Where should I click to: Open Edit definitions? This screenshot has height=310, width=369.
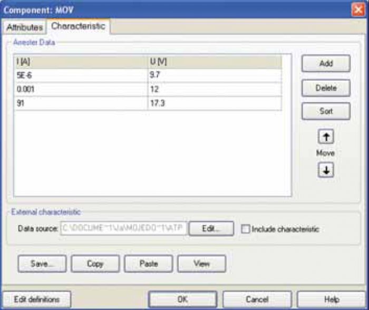(37, 299)
